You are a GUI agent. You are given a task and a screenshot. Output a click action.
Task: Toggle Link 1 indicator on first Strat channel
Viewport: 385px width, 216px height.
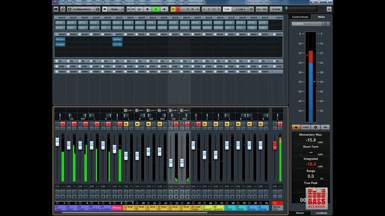(128, 110)
